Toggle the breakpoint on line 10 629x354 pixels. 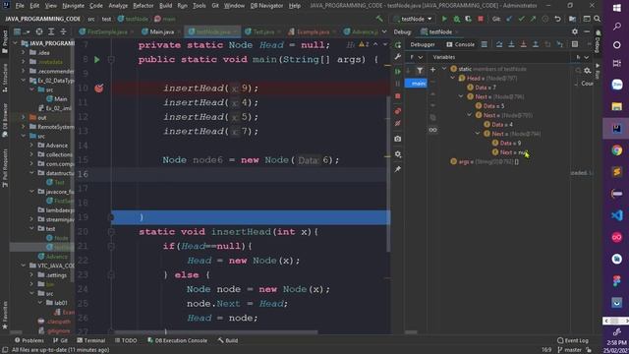pos(98,88)
